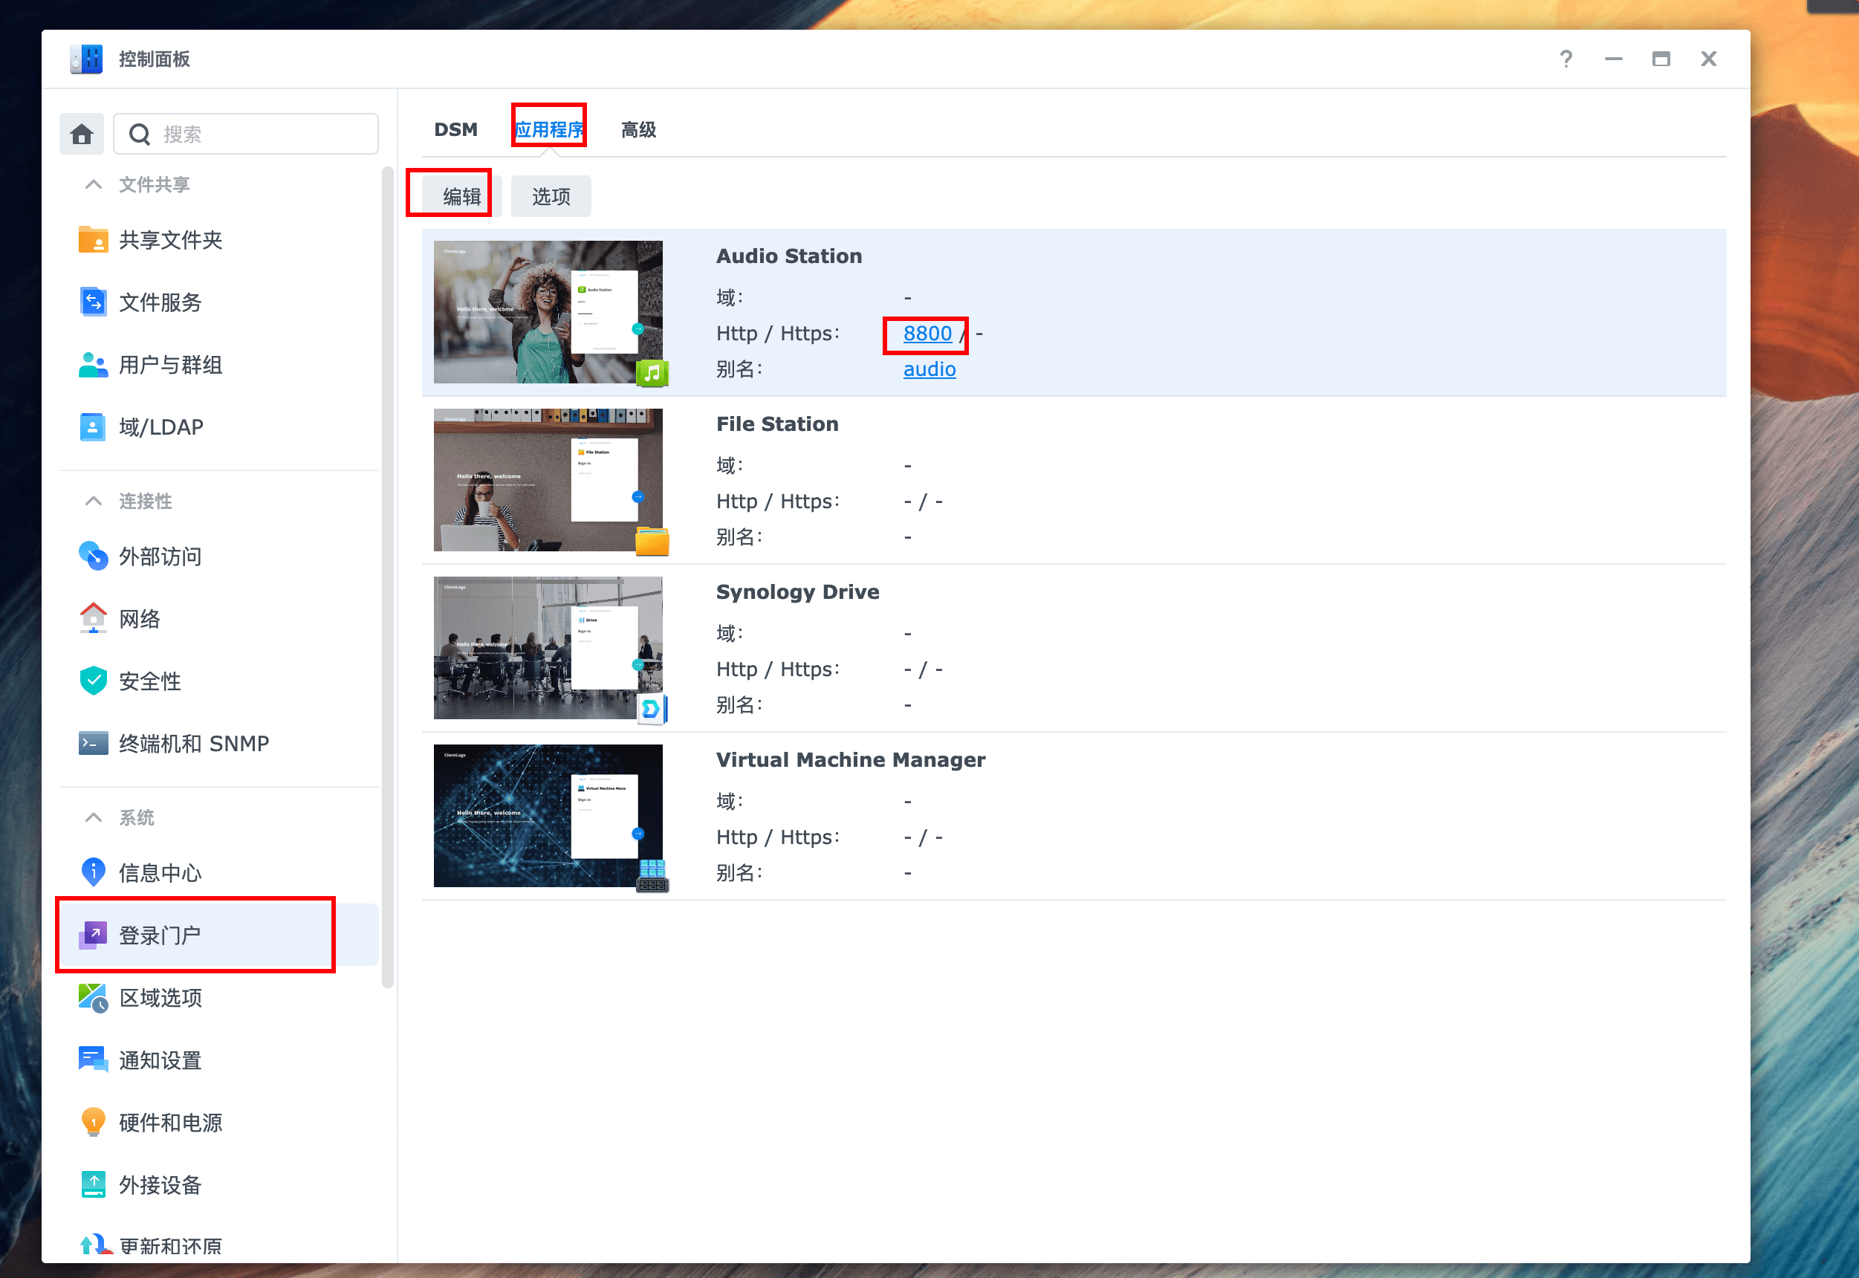Image resolution: width=1859 pixels, height=1278 pixels.
Task: Open 外部访问 in the sidebar
Action: click(x=218, y=556)
